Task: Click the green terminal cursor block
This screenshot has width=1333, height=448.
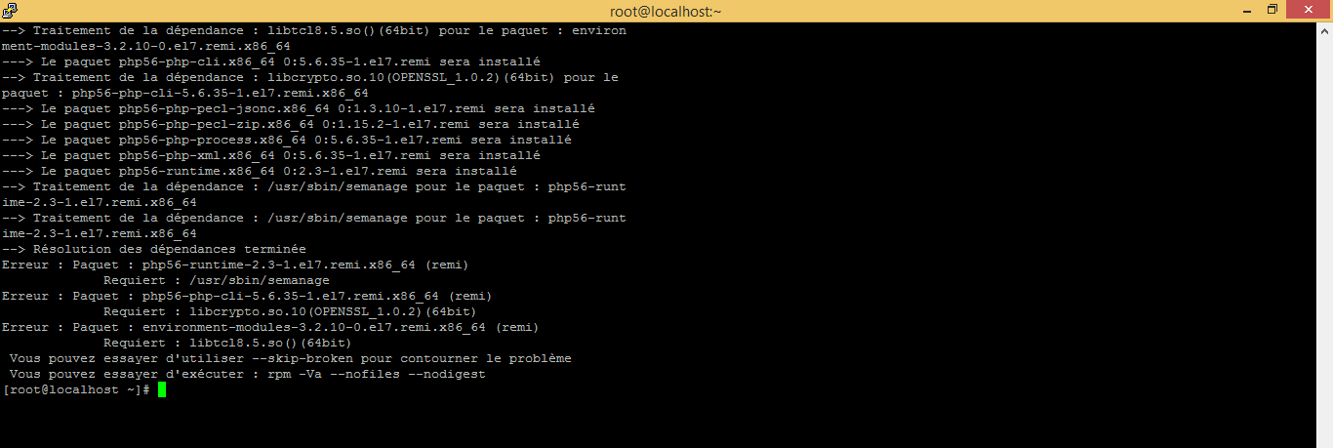Action: click(162, 389)
